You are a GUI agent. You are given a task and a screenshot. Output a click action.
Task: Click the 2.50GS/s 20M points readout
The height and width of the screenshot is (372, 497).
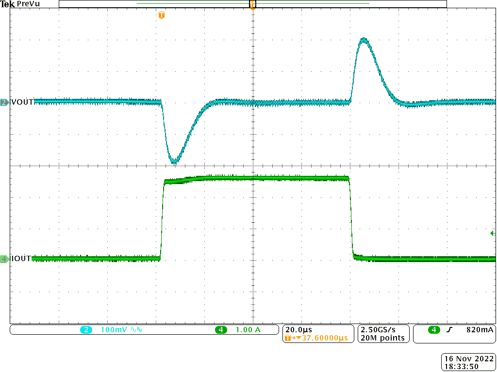382,334
